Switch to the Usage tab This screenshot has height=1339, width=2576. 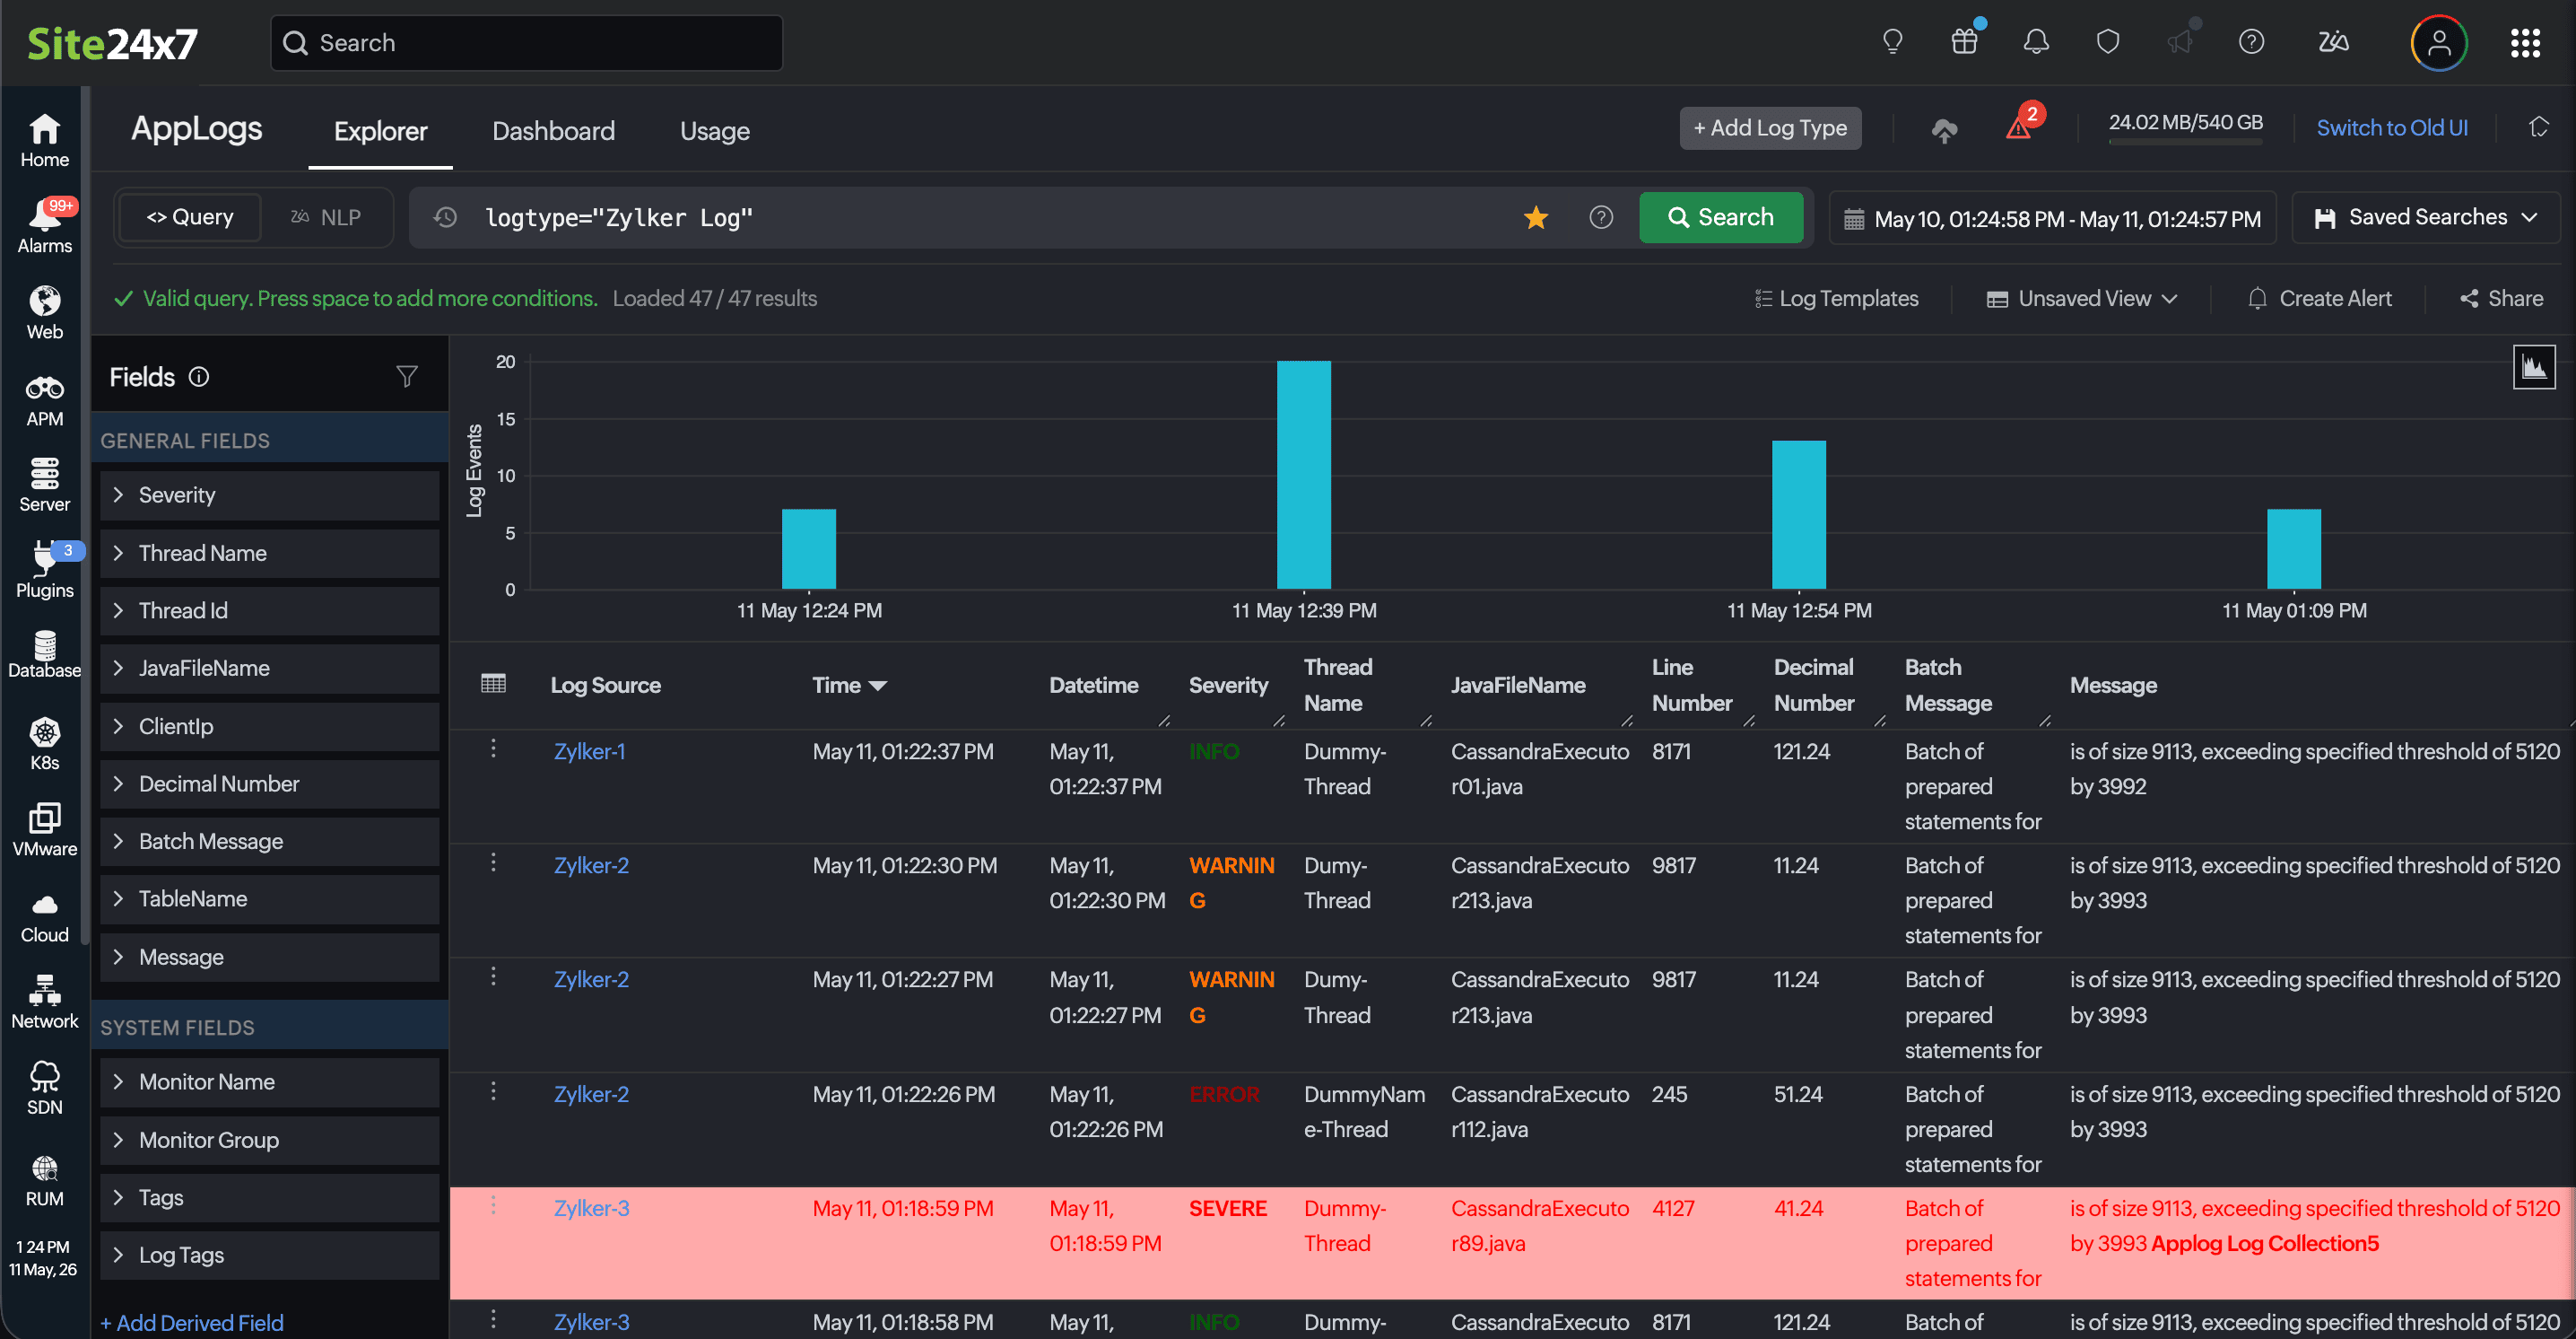point(714,131)
